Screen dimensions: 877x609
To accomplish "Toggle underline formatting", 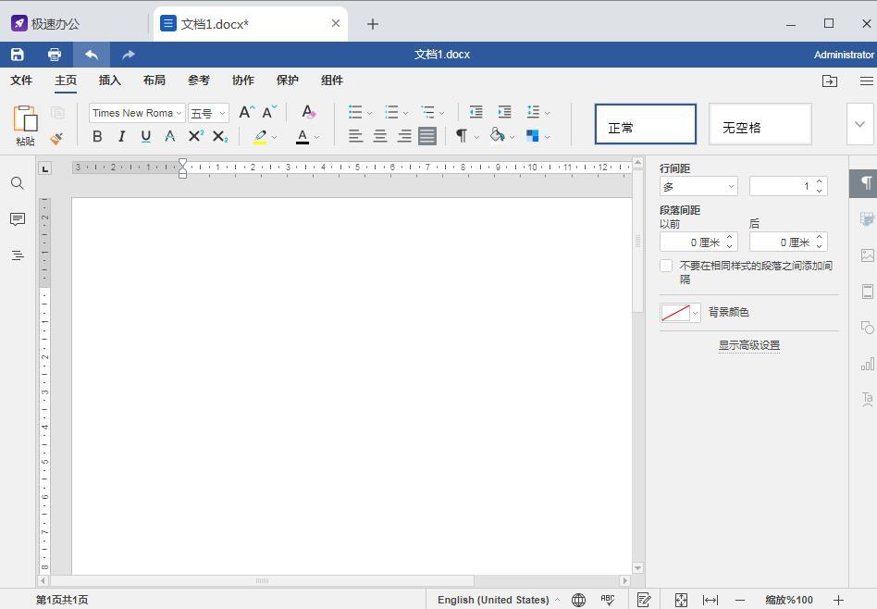I will coord(146,136).
